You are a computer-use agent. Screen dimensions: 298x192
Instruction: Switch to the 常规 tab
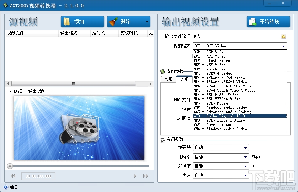click(x=169, y=79)
